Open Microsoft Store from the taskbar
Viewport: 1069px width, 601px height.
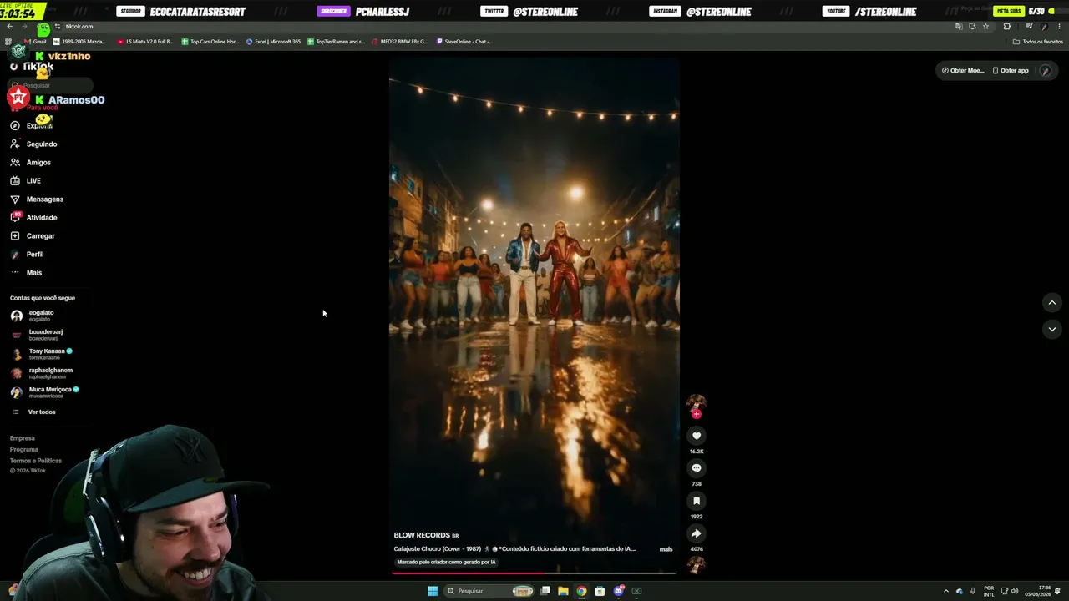point(600,591)
